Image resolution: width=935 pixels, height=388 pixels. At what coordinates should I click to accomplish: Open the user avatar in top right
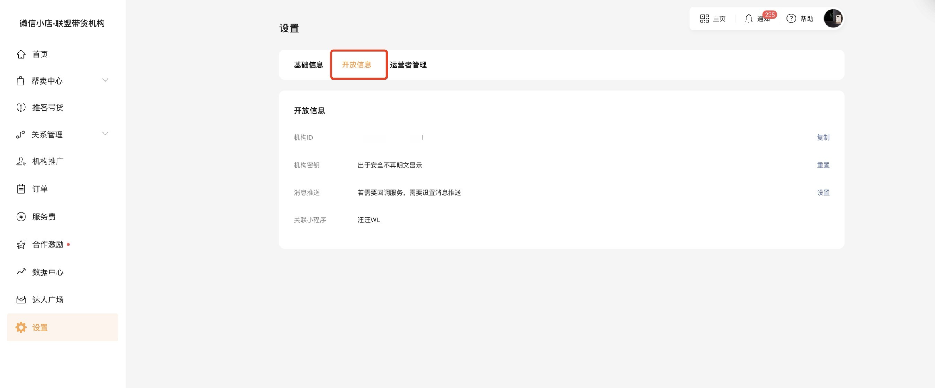pos(833,19)
